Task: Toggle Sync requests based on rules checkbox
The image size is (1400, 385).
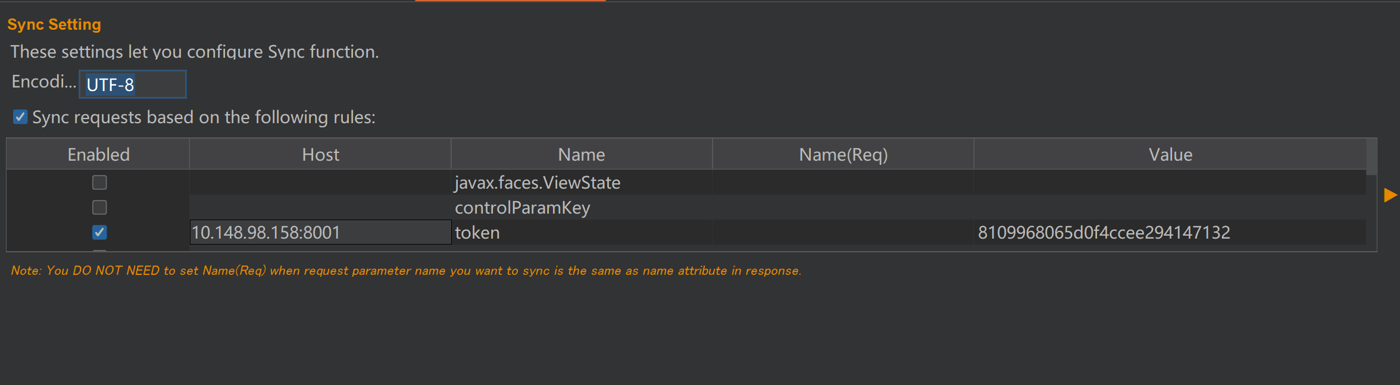Action: [x=20, y=117]
